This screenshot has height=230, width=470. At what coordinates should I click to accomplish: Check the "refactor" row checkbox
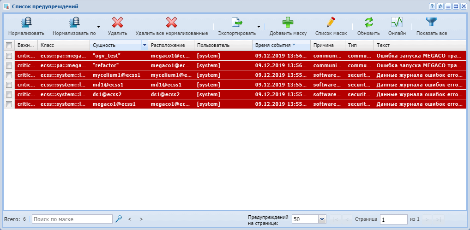(x=9, y=65)
